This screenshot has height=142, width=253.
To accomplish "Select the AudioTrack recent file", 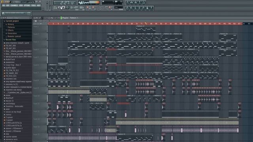I will (x=10, y=60).
